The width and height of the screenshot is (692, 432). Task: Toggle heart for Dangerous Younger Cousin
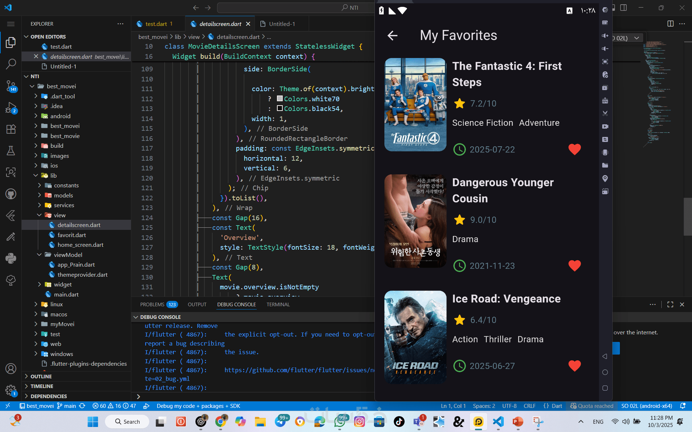tap(574, 266)
